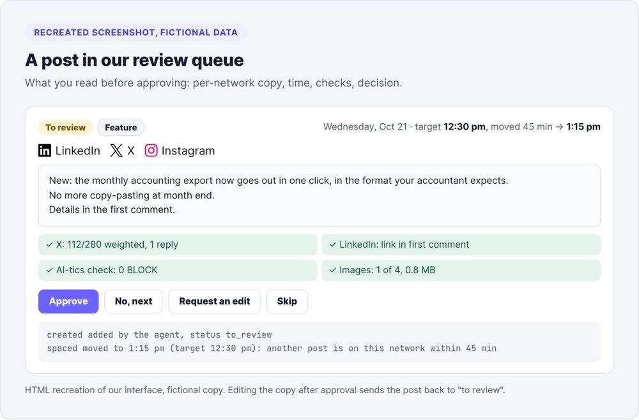Click footer note "HTML recreation of our interface"
Viewport: 639px width, 420px height.
point(265,390)
